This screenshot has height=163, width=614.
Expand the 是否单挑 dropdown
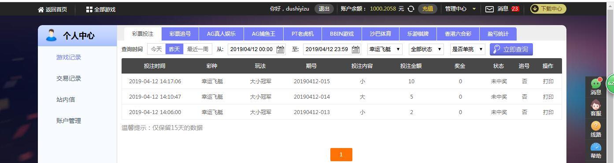click(467, 49)
